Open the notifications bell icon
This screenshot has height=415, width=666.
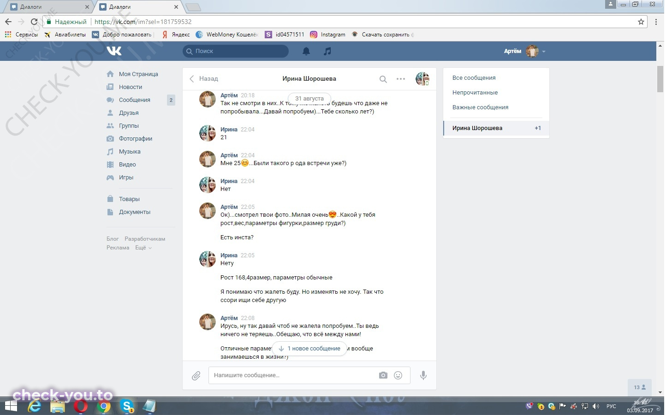point(306,51)
